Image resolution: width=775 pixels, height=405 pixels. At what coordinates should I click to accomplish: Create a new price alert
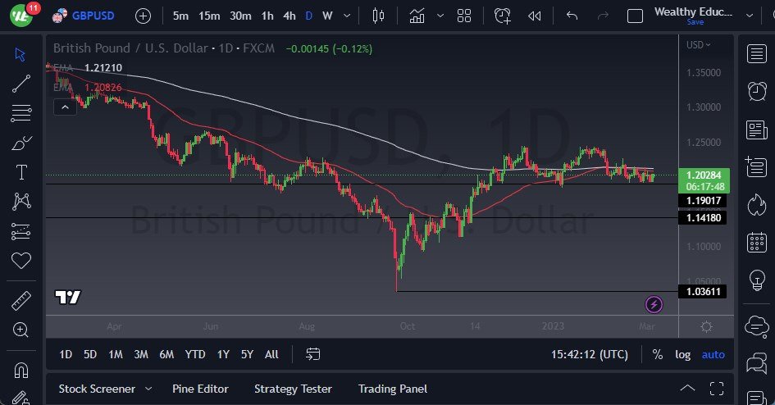click(503, 16)
